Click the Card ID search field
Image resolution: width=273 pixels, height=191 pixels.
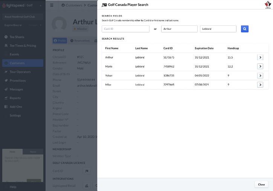125,29
